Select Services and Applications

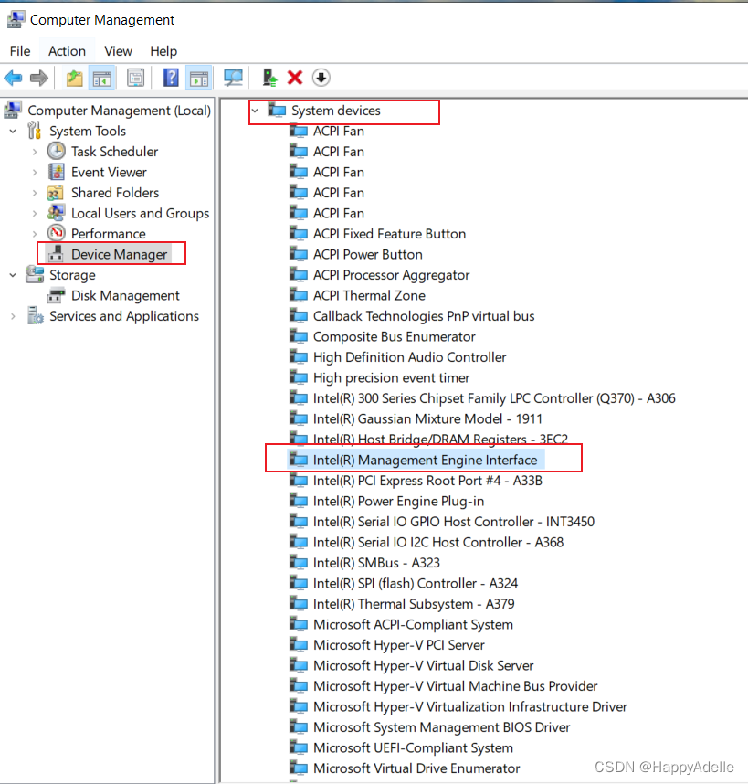coord(124,316)
